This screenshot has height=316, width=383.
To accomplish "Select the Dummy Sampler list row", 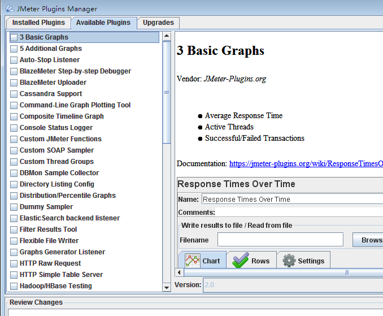I will (x=85, y=207).
